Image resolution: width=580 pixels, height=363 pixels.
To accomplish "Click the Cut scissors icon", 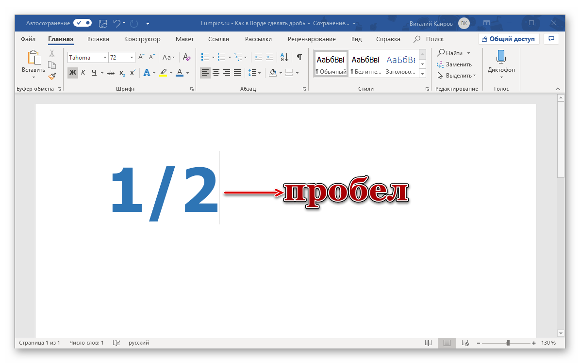I will (52, 53).
